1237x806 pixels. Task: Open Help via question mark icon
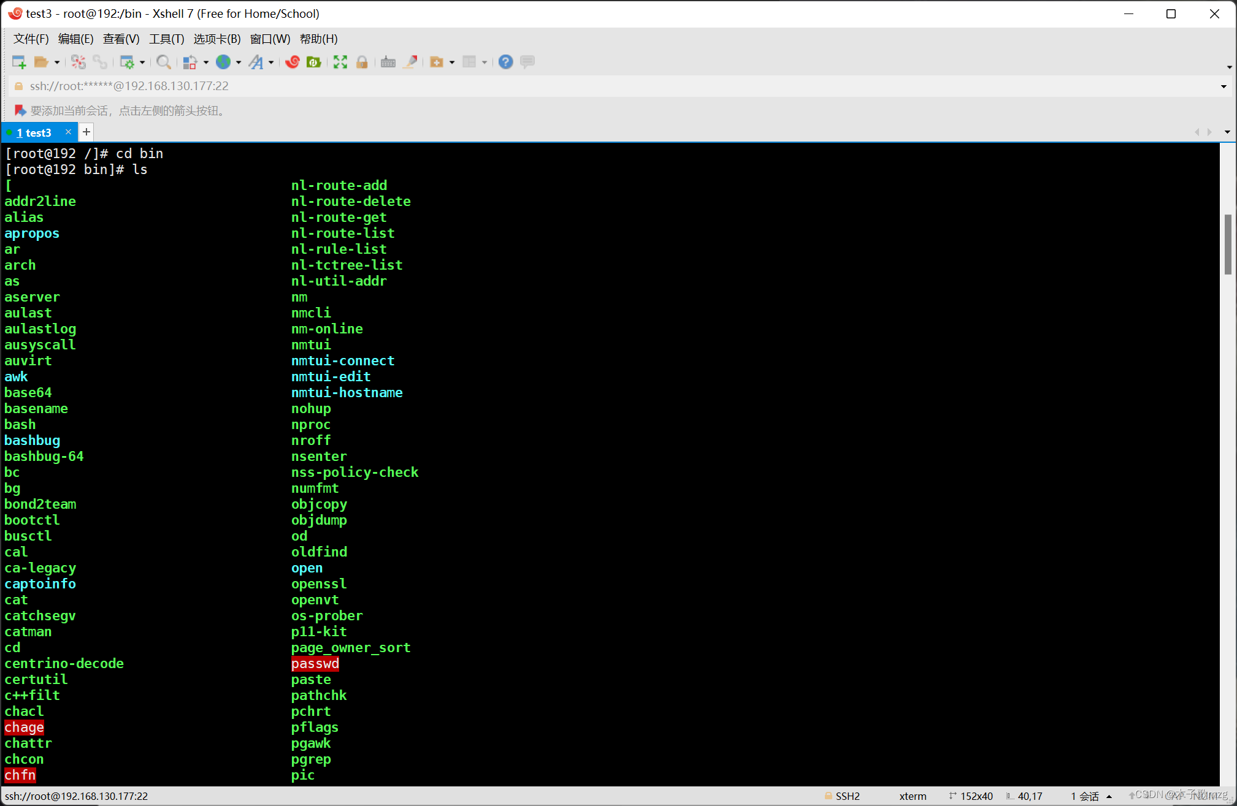(505, 62)
